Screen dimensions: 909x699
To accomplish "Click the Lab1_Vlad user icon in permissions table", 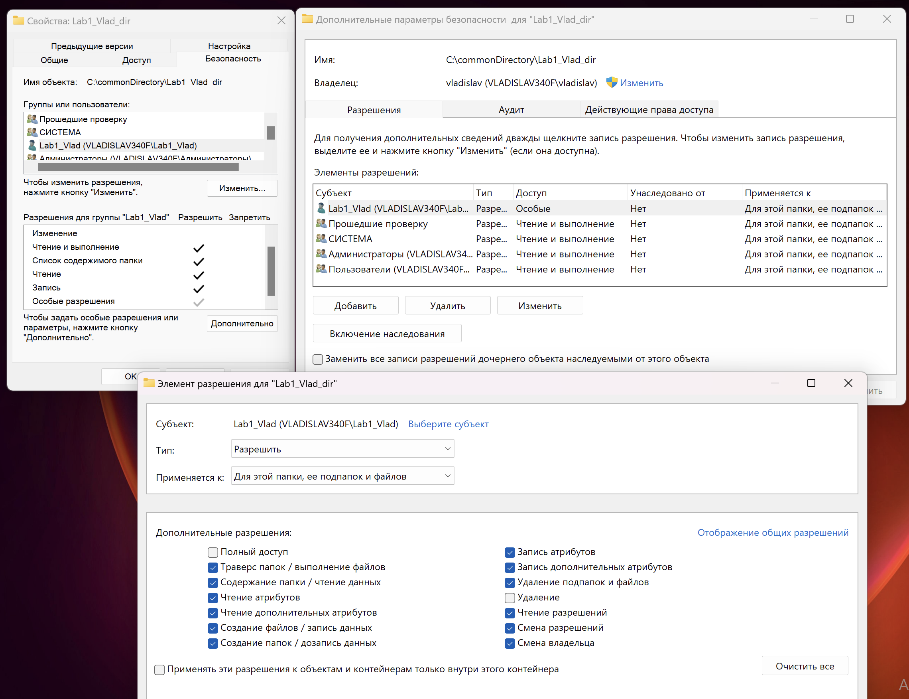I will tap(321, 208).
